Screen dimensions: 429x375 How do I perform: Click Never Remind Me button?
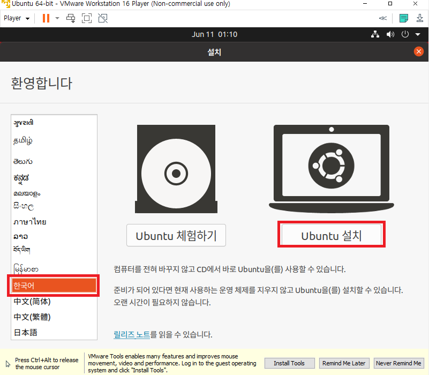click(x=398, y=363)
